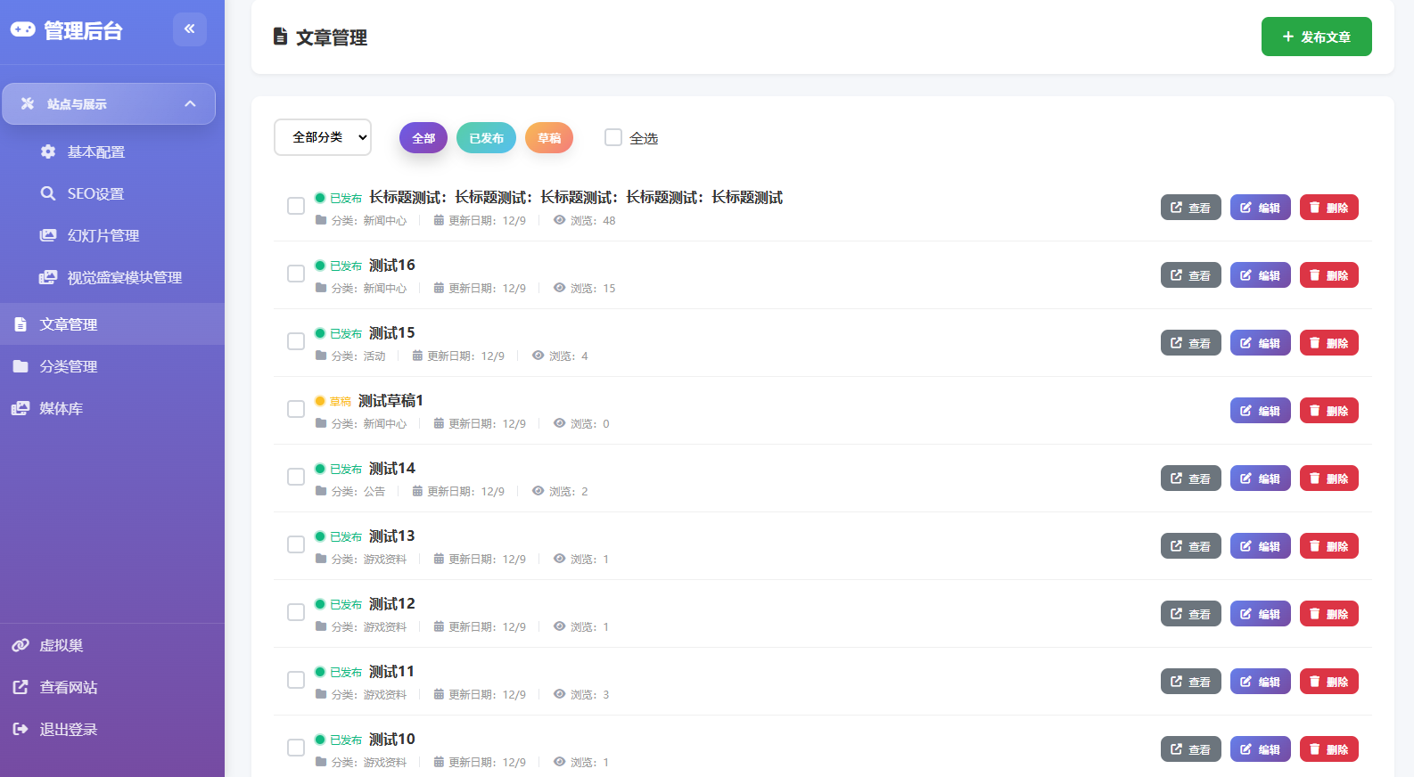Open 幻灯片管理 from the sidebar

[112, 235]
